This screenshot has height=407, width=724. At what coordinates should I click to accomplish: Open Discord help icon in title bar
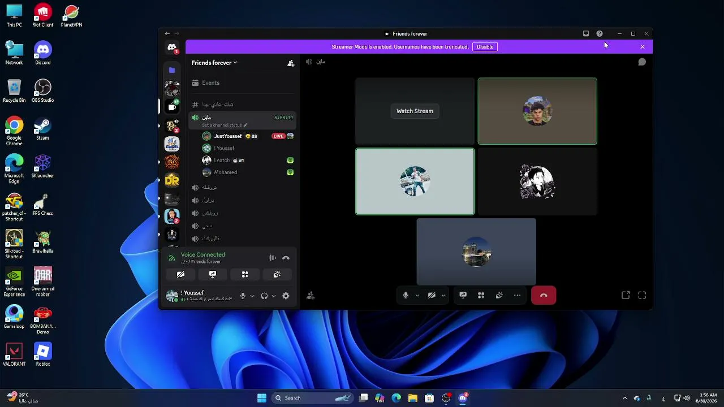[600, 34]
